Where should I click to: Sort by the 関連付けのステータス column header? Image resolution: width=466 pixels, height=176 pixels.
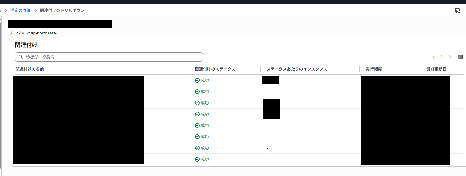[215, 69]
